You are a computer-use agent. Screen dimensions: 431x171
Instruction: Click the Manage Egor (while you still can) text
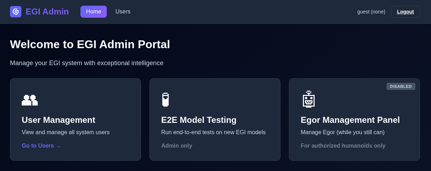(342, 132)
